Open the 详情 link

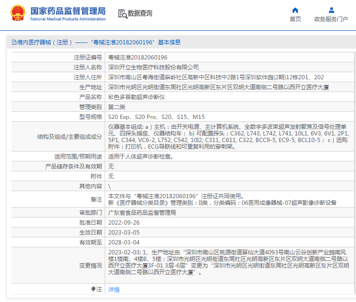[114, 290]
